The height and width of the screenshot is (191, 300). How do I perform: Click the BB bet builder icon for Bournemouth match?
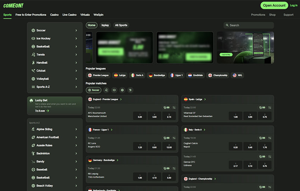point(167,107)
